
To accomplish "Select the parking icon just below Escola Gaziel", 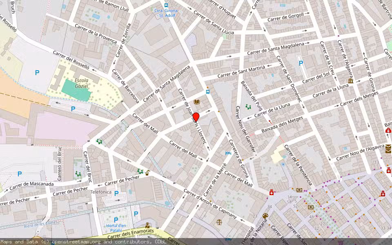I will 73,109.
